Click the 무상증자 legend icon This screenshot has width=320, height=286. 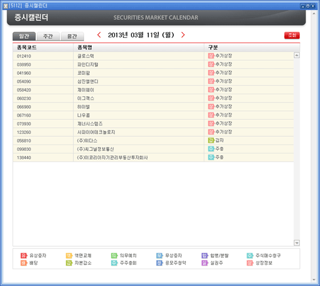(159, 256)
